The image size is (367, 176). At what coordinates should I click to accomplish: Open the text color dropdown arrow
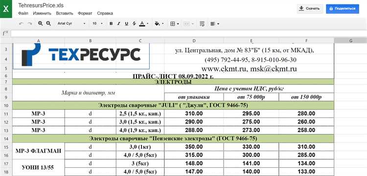[x=147, y=23]
